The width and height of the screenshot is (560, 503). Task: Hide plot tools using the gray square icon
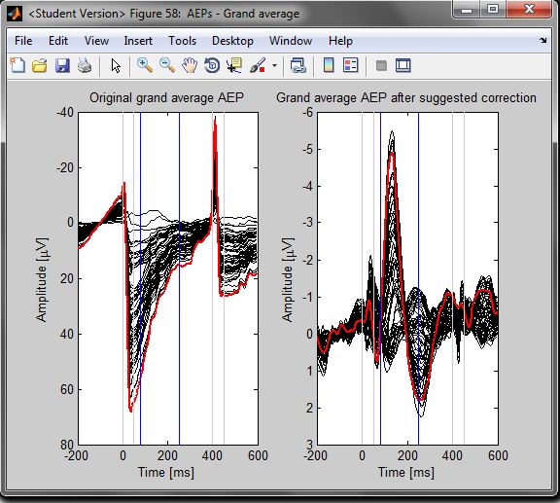(x=381, y=66)
